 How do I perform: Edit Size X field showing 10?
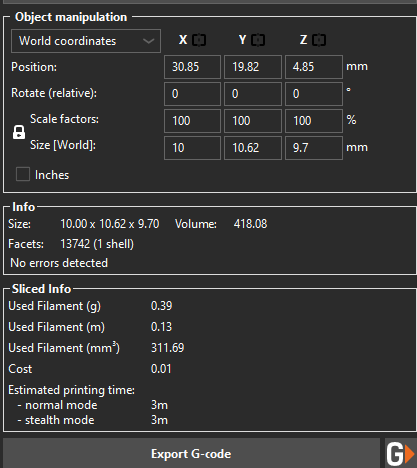(x=193, y=148)
